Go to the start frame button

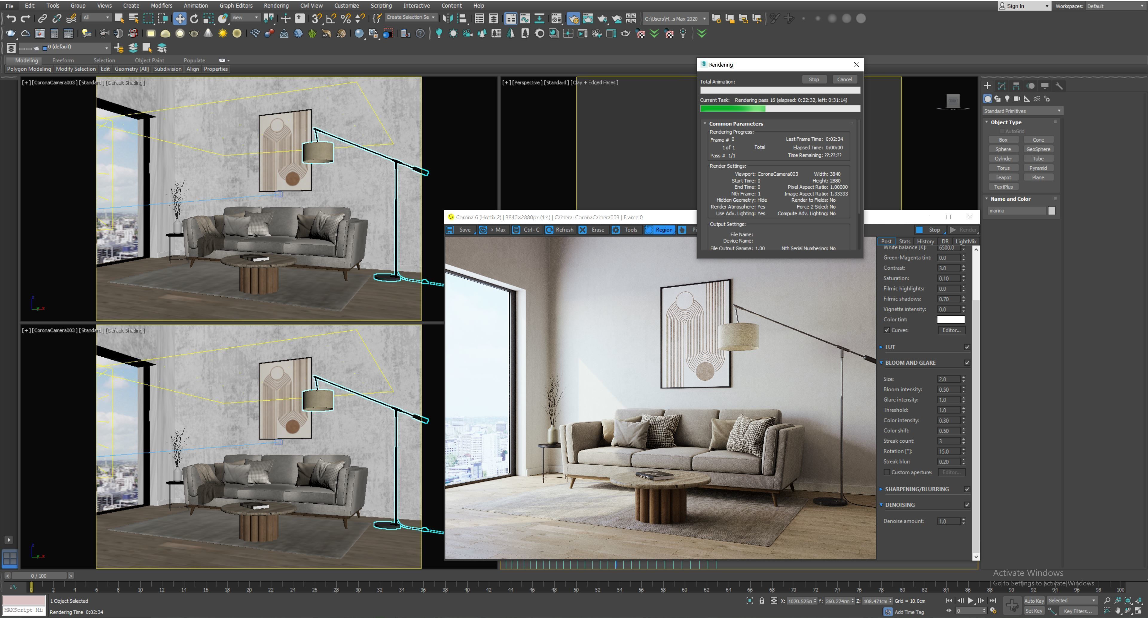949,601
